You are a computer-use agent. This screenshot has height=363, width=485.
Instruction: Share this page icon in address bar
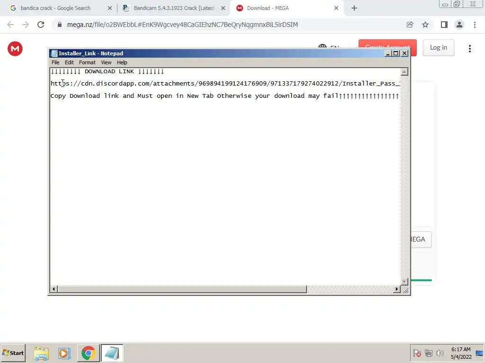pos(410,25)
